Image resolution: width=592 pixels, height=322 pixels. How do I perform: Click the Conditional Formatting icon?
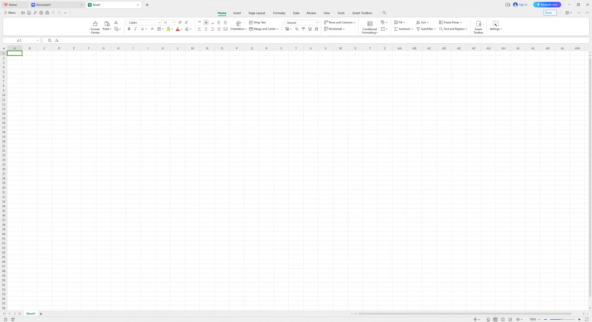tap(369, 24)
